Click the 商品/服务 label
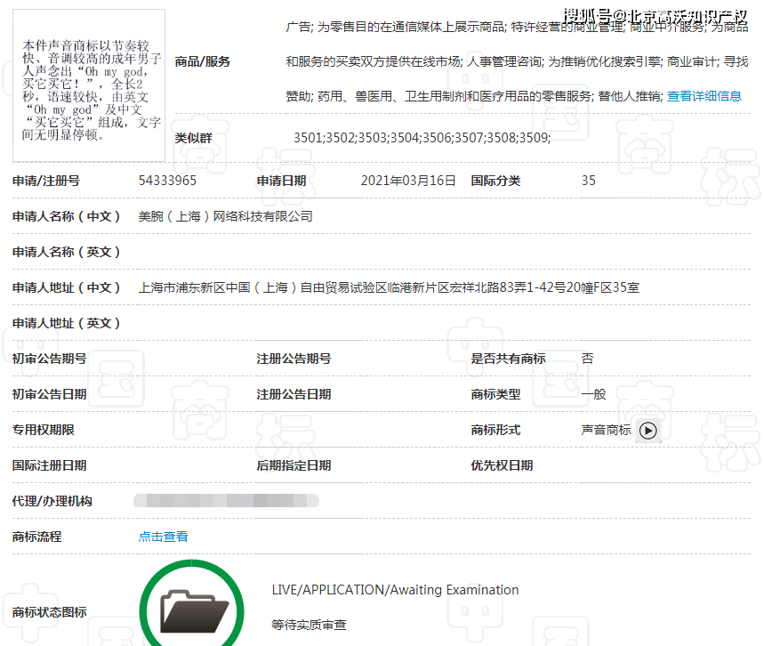Viewport: 764px width, 646px height. coord(203,61)
